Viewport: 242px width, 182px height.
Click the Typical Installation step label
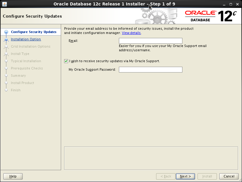[26, 61]
